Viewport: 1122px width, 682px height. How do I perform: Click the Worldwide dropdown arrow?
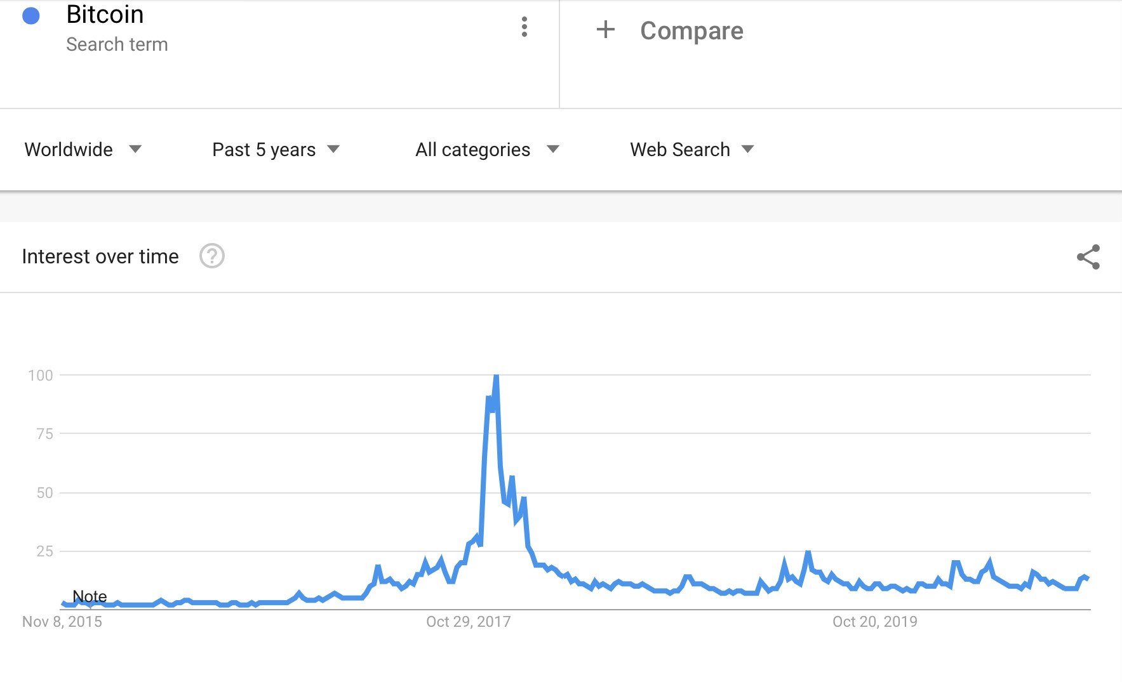tap(135, 149)
